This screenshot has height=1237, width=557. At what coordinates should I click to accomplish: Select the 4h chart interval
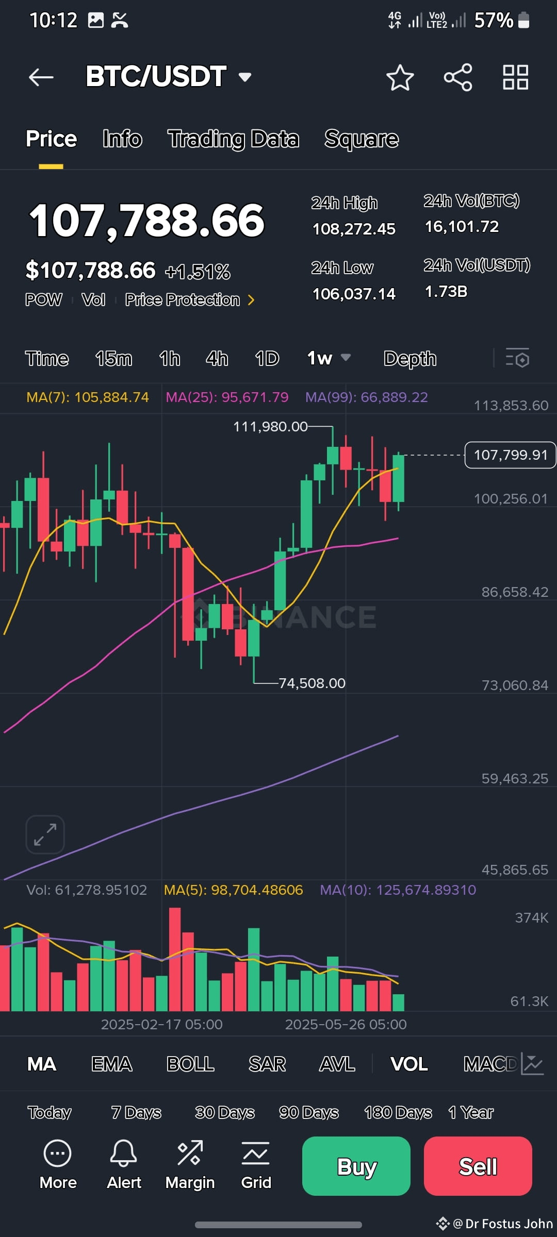(x=217, y=358)
